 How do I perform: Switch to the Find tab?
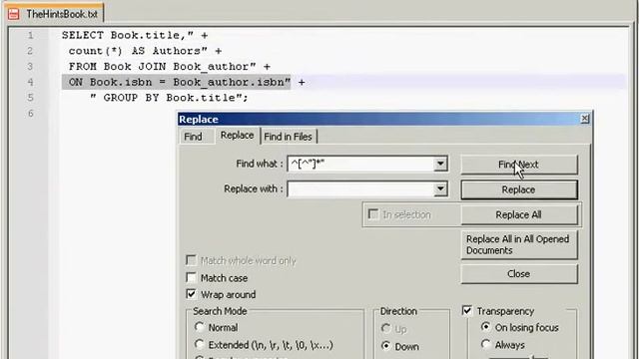(193, 137)
